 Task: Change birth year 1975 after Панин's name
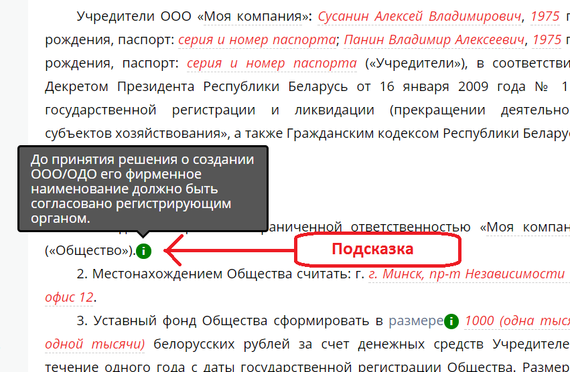coord(547,40)
